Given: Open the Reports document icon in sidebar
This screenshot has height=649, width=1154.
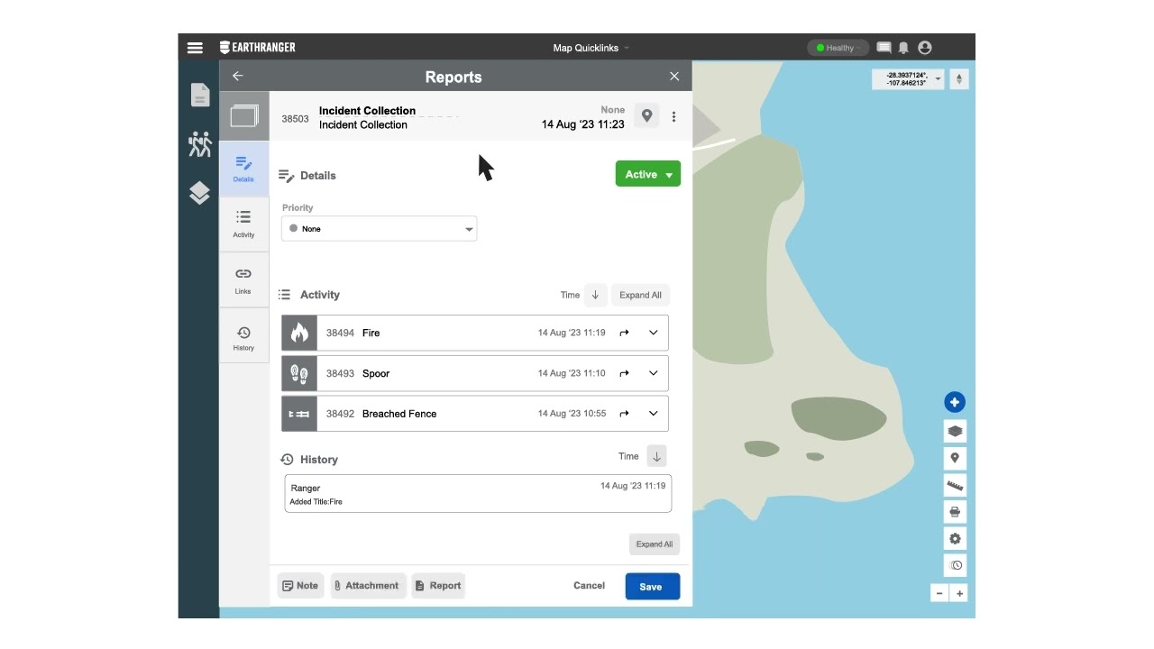Looking at the screenshot, I should pos(200,95).
